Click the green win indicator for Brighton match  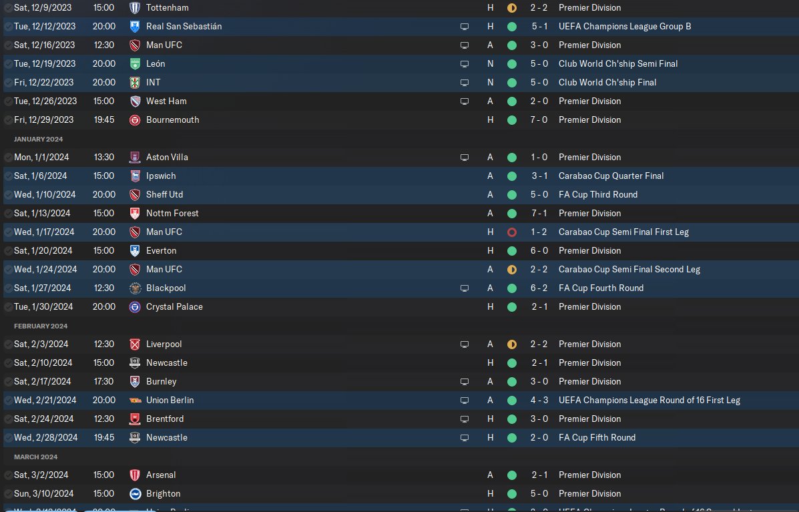tap(511, 494)
